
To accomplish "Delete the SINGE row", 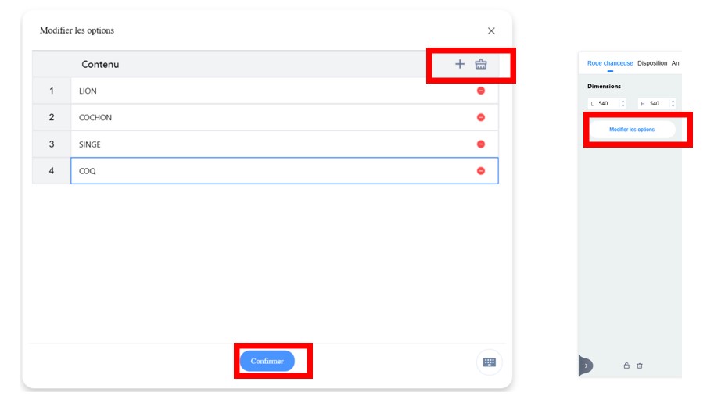I will 481,144.
